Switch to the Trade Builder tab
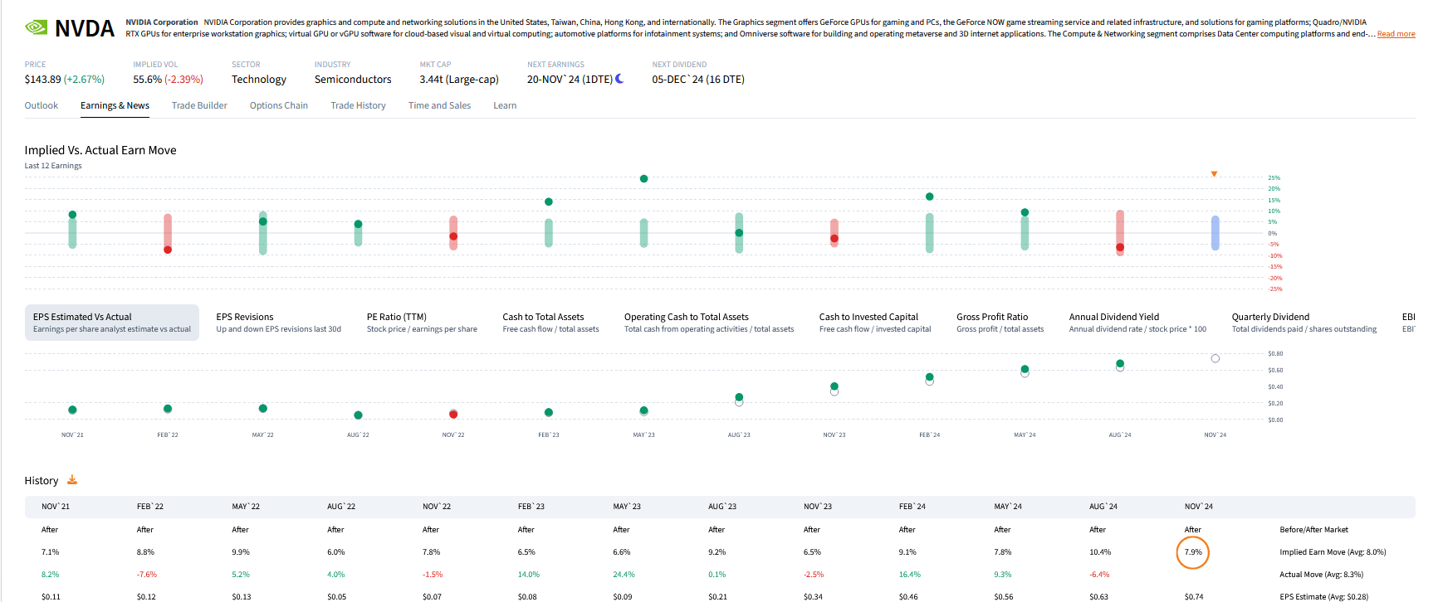The image size is (1438, 602). (199, 105)
